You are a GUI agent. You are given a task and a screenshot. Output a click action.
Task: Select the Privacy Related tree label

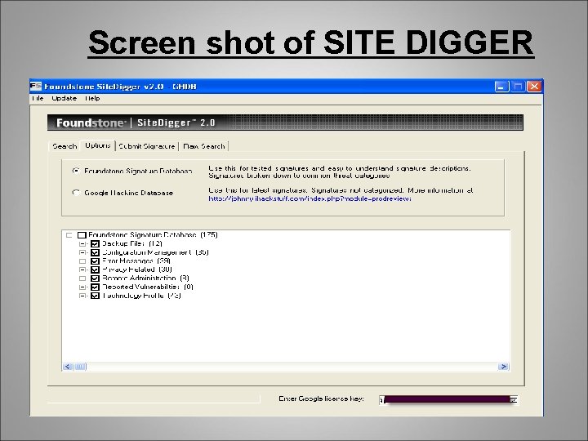coord(136,269)
